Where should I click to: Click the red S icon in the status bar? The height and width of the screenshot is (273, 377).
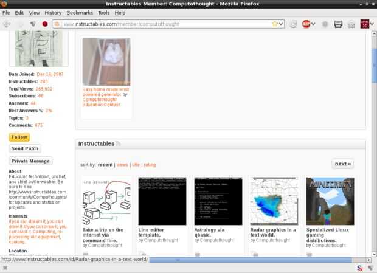(360, 268)
